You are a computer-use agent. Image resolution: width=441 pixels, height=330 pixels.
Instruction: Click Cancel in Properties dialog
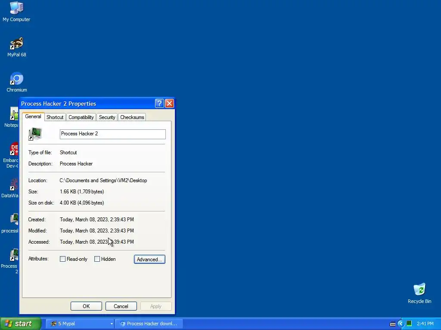(121, 306)
